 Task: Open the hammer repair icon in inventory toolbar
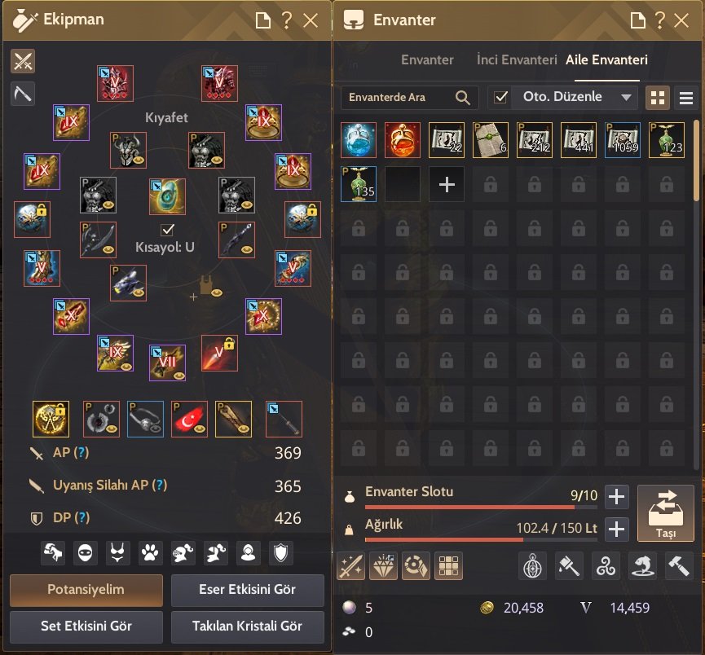point(678,565)
